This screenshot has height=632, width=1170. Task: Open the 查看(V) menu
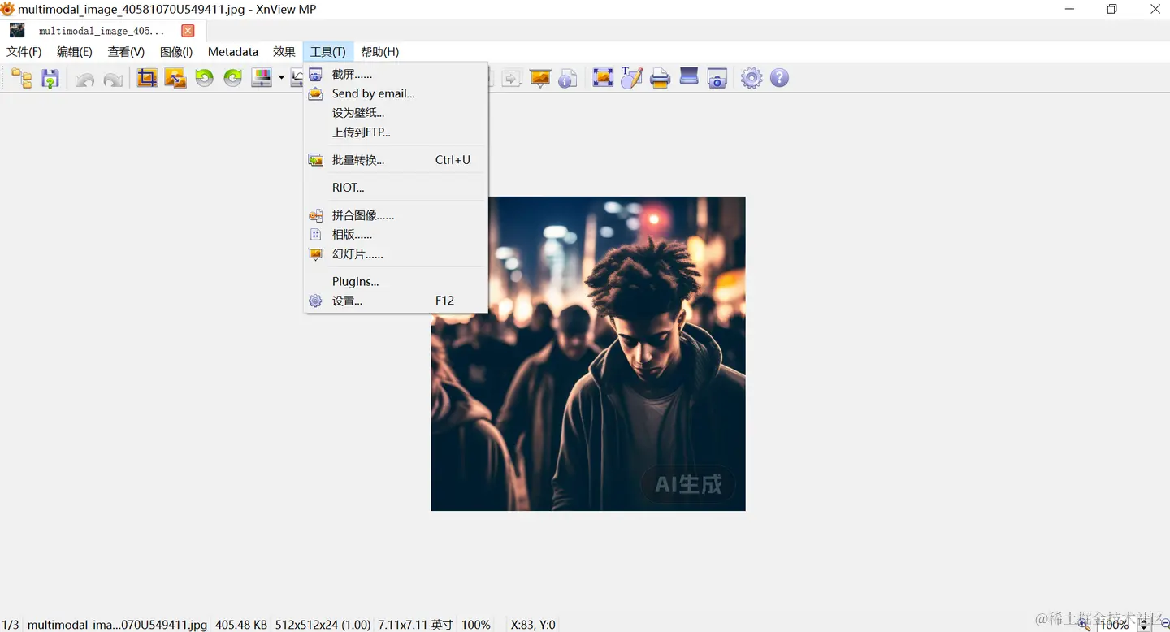(126, 52)
